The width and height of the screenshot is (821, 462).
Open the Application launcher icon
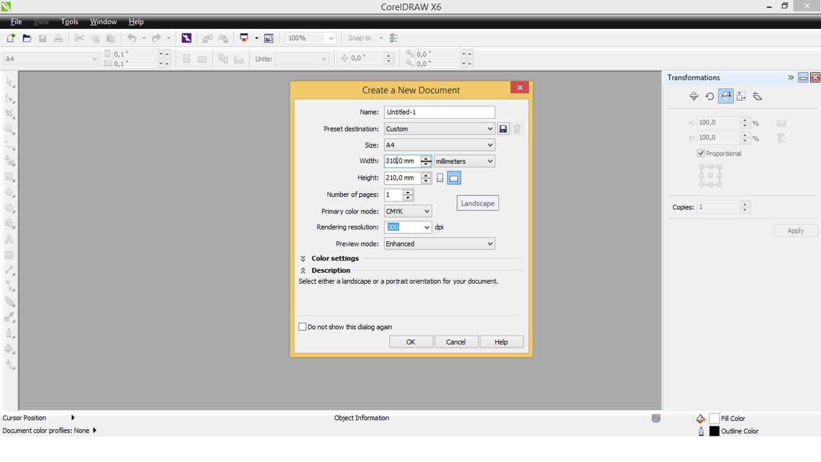click(244, 38)
